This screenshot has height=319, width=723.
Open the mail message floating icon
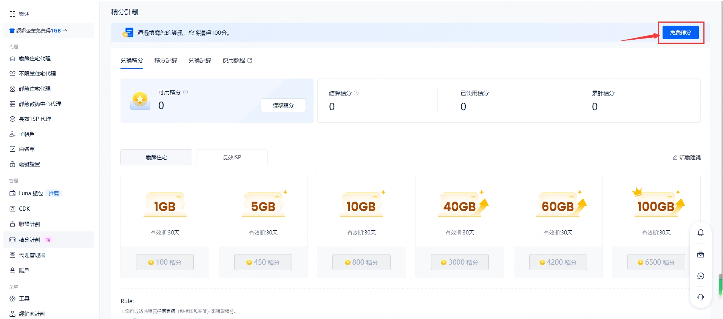tap(700, 254)
